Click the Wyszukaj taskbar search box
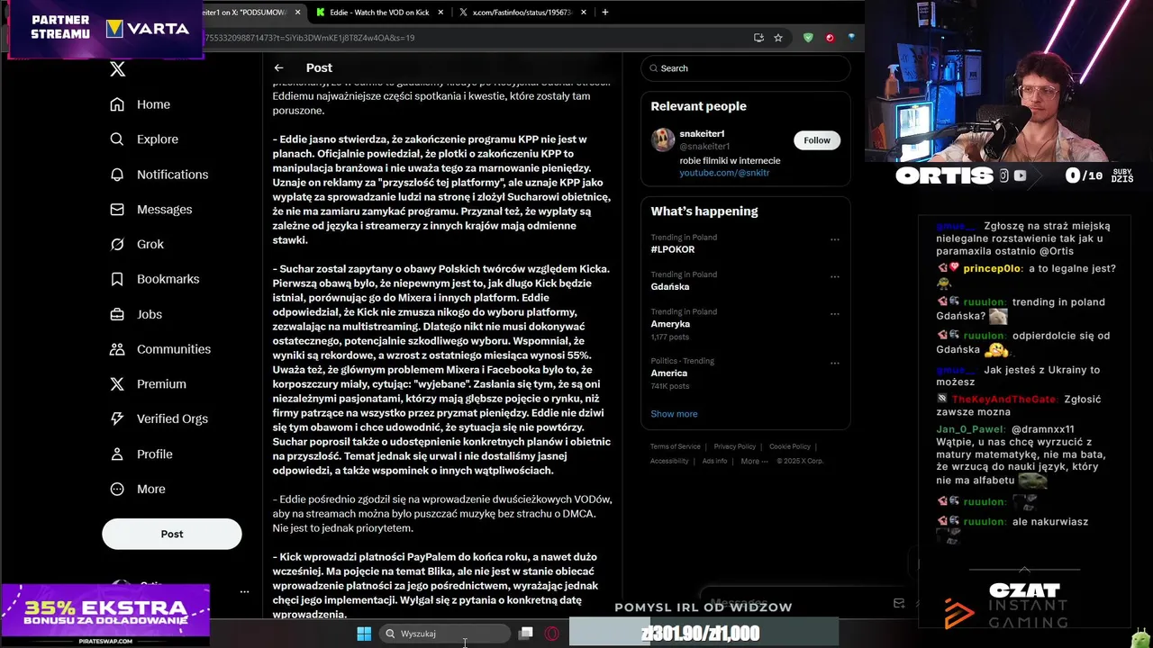 pos(443,634)
